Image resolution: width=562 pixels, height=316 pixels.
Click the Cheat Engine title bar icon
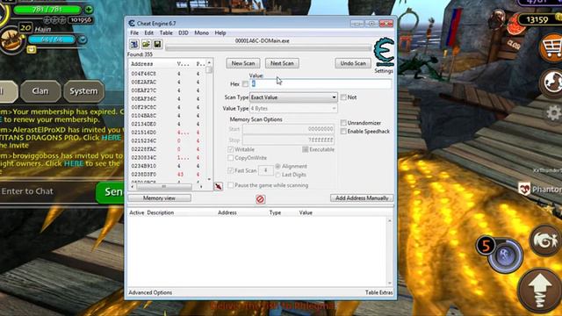132,24
